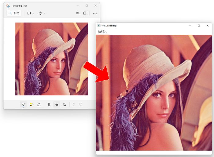
Task: Select the rectangle snip mode icon
Action: [29, 13]
